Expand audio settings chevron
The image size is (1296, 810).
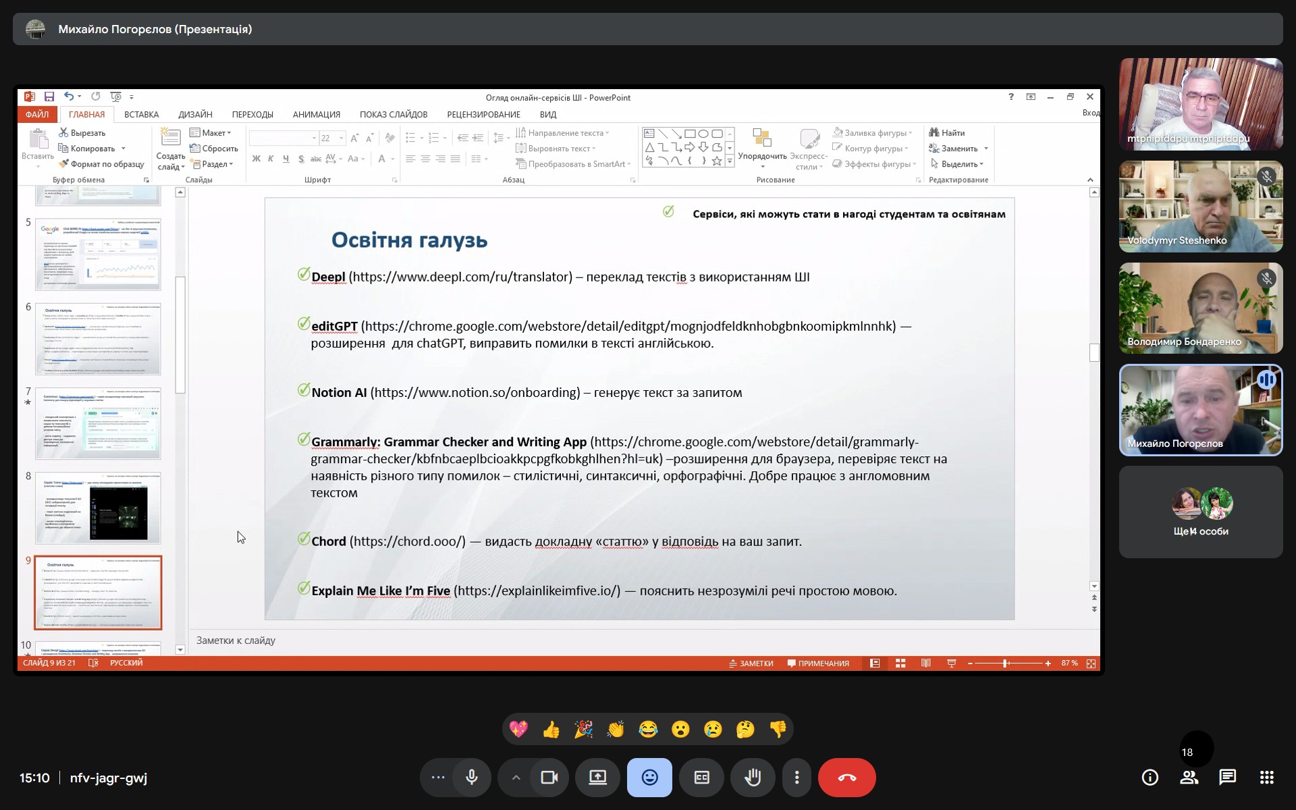click(516, 778)
